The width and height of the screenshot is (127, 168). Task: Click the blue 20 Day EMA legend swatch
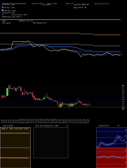coord(3,4)
